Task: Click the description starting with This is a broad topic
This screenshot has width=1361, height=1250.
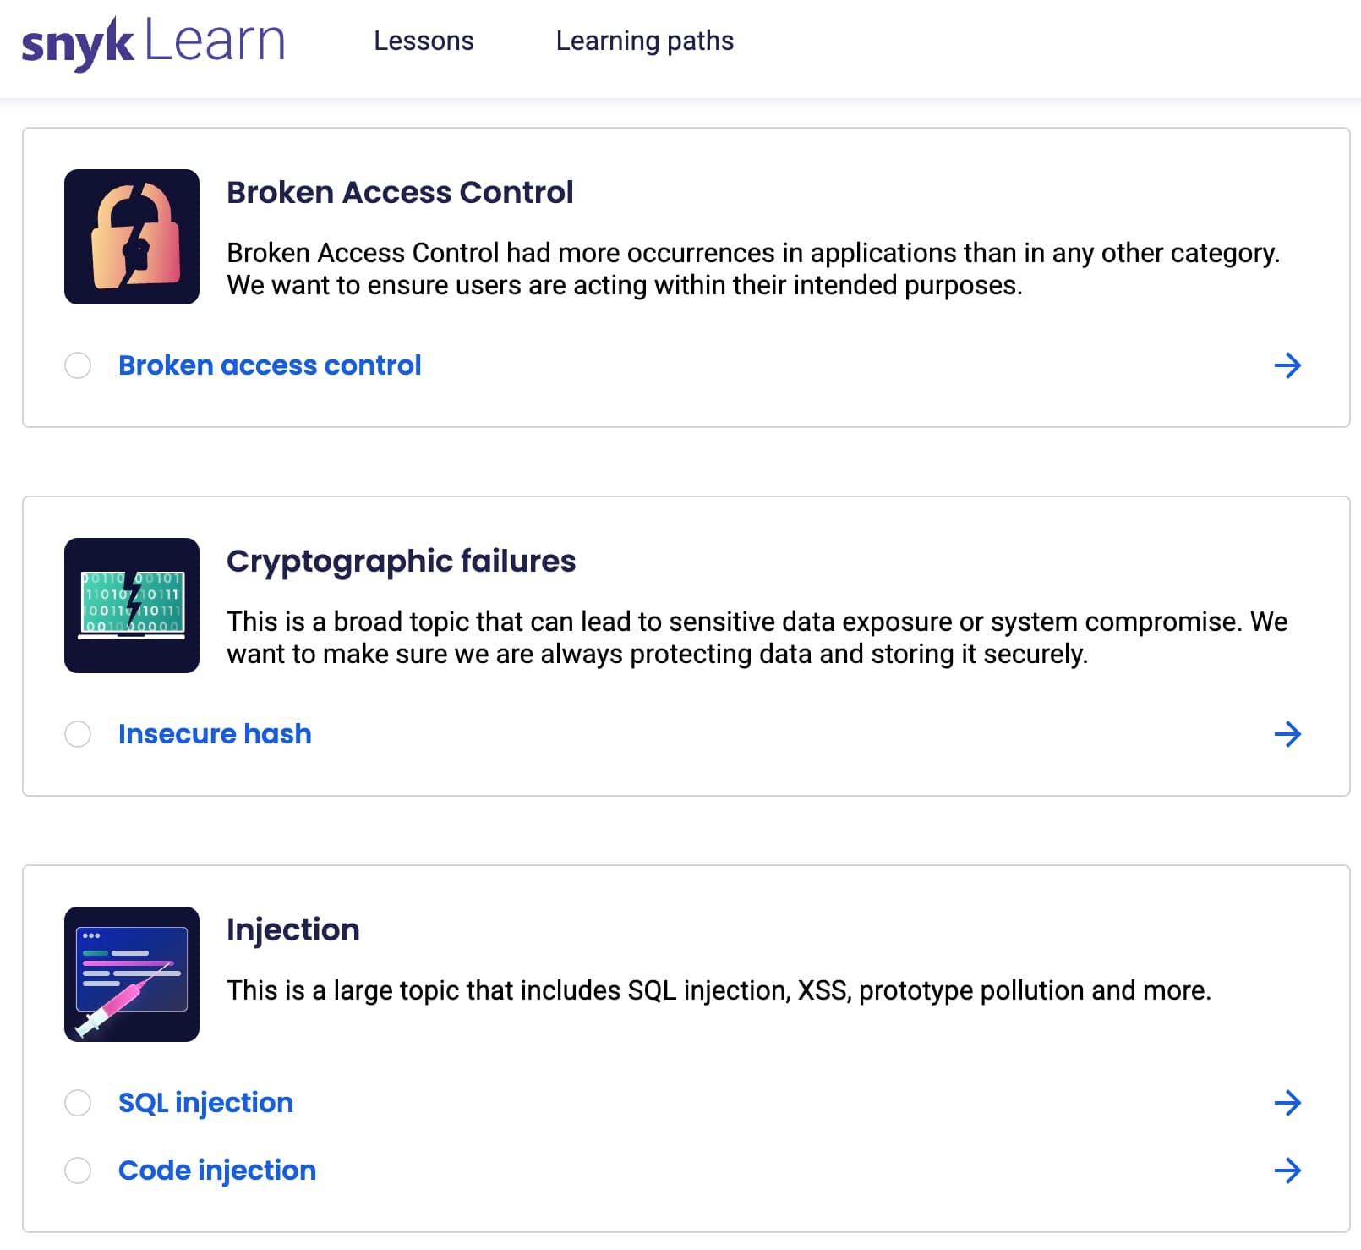Action: coord(757,638)
